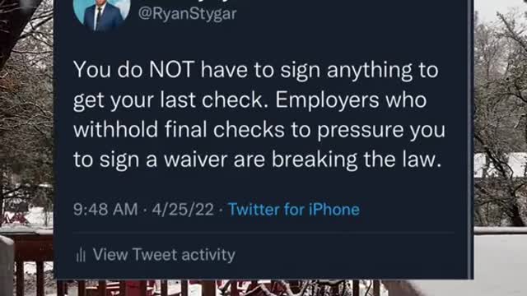This screenshot has width=527, height=296.
Task: Open the Twitter for iPhone source link
Action: coord(294,210)
